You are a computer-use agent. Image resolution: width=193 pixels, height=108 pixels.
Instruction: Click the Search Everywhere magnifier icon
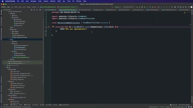click(189, 7)
